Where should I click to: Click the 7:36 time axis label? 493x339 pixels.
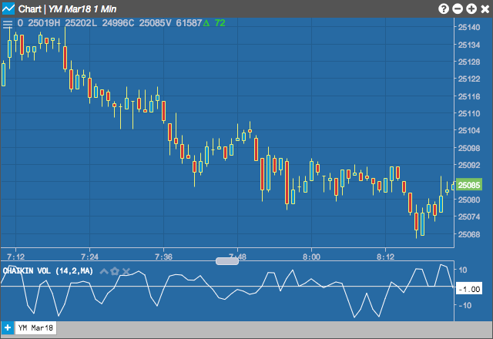tap(163, 257)
